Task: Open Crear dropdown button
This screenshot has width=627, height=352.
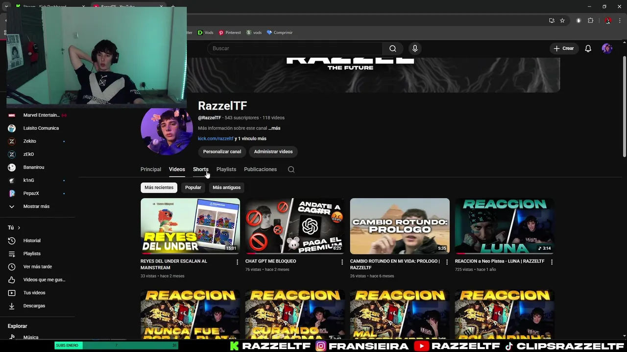Action: [563, 48]
